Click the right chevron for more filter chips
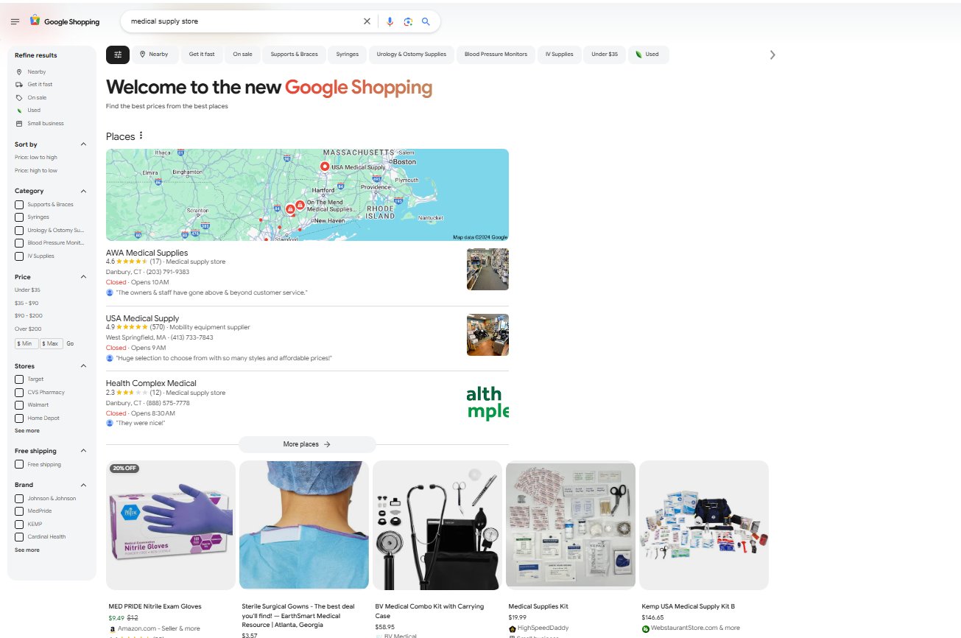The image size is (961, 638). (772, 54)
